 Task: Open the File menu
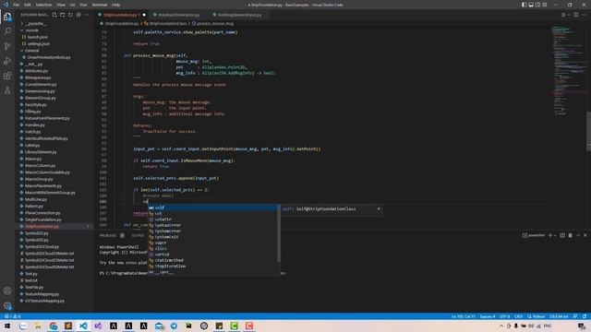(x=16, y=5)
